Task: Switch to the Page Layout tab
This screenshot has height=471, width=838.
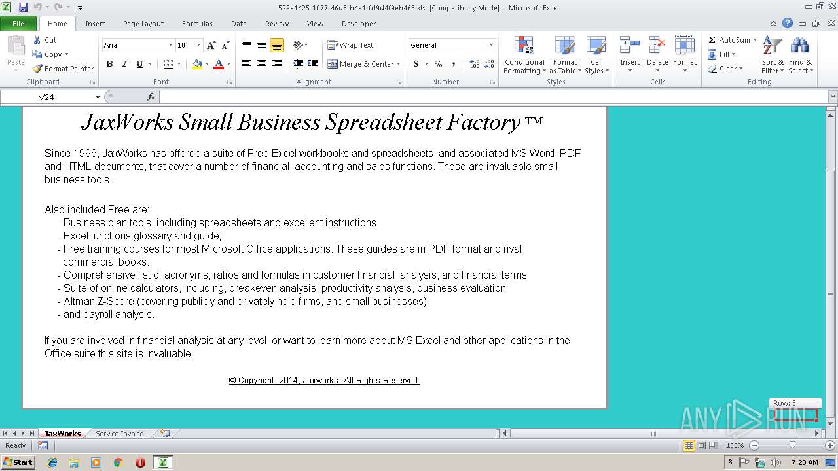Action: click(143, 24)
